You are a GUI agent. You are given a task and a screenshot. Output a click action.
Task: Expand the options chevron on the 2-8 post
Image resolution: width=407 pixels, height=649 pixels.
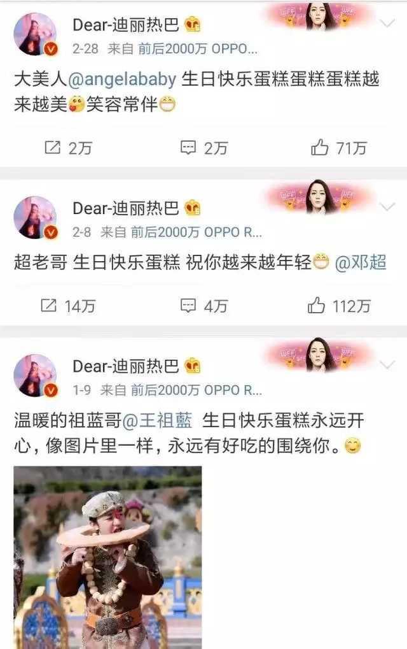(387, 206)
